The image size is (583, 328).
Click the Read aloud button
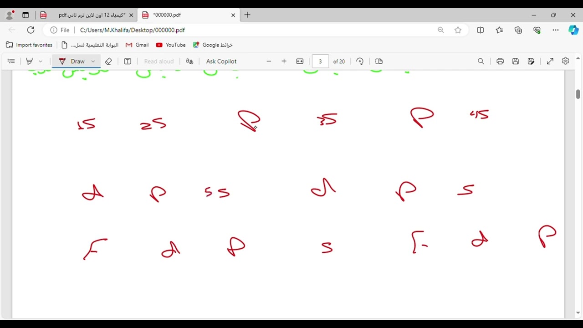159,61
